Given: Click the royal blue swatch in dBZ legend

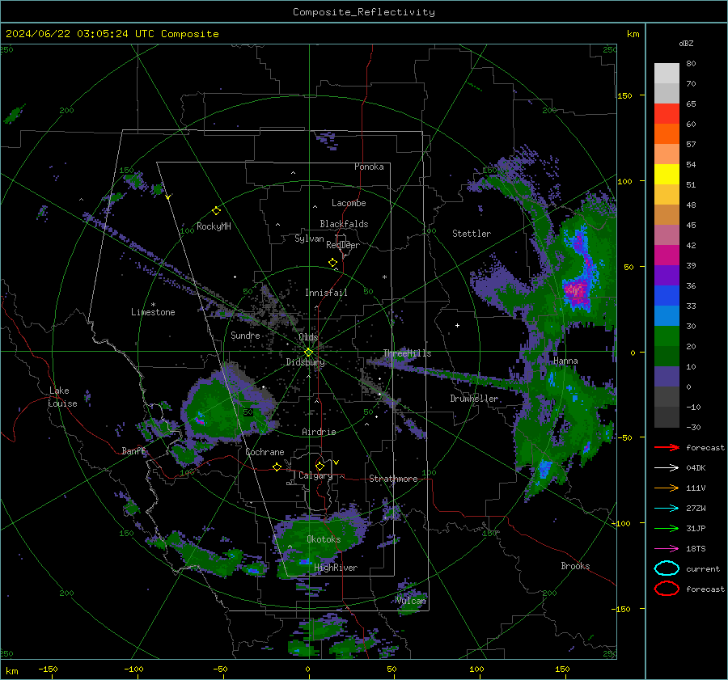Looking at the screenshot, I should coord(667,296).
